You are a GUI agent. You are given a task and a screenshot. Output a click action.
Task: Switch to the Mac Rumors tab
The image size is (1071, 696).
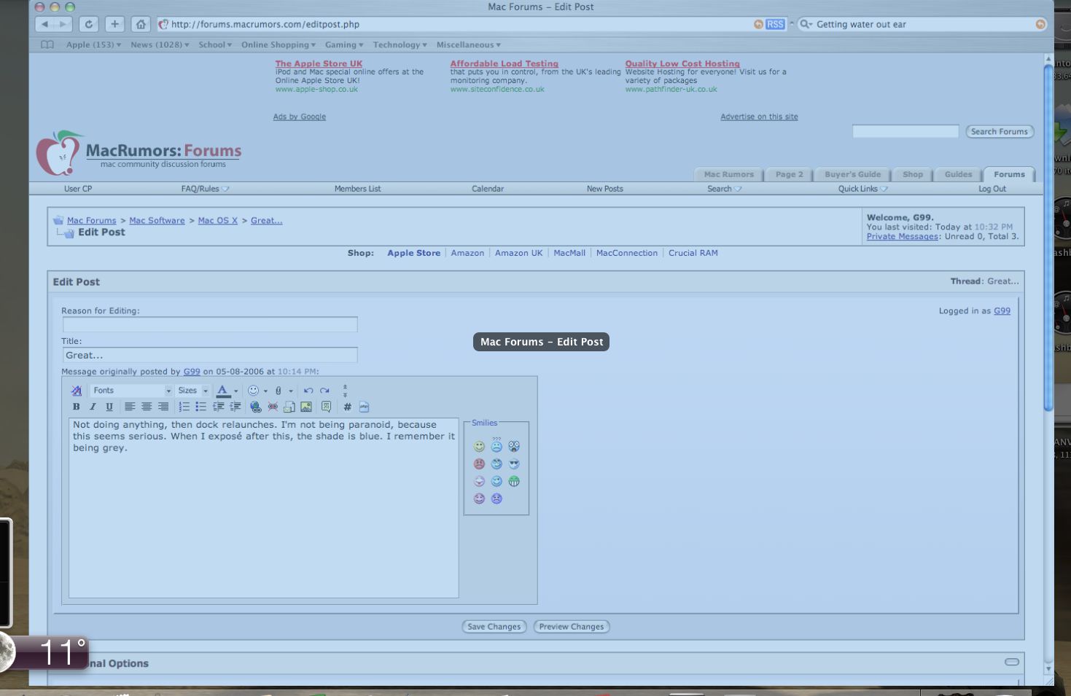tap(728, 174)
